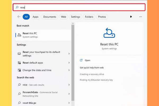Expand the ResearchGate result chevron

point(69,94)
